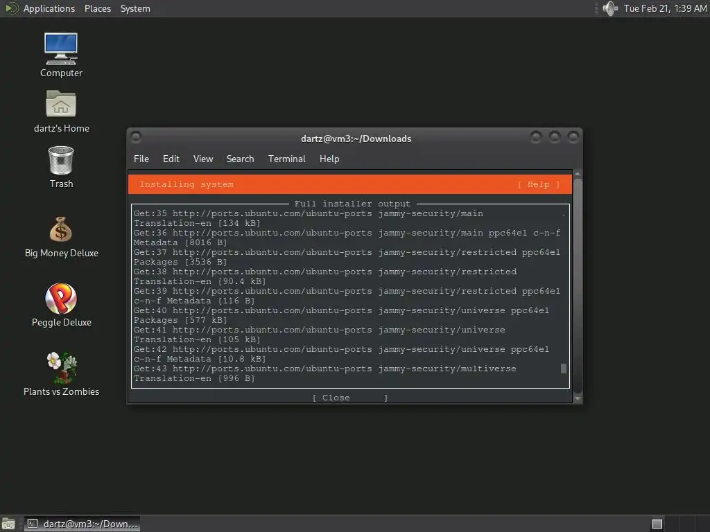
Task: Click the installer output scroll indicator block
Action: pyautogui.click(x=564, y=369)
